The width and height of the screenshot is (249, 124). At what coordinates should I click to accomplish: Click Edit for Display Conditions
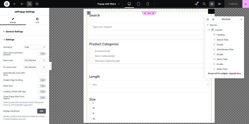pos(42,111)
